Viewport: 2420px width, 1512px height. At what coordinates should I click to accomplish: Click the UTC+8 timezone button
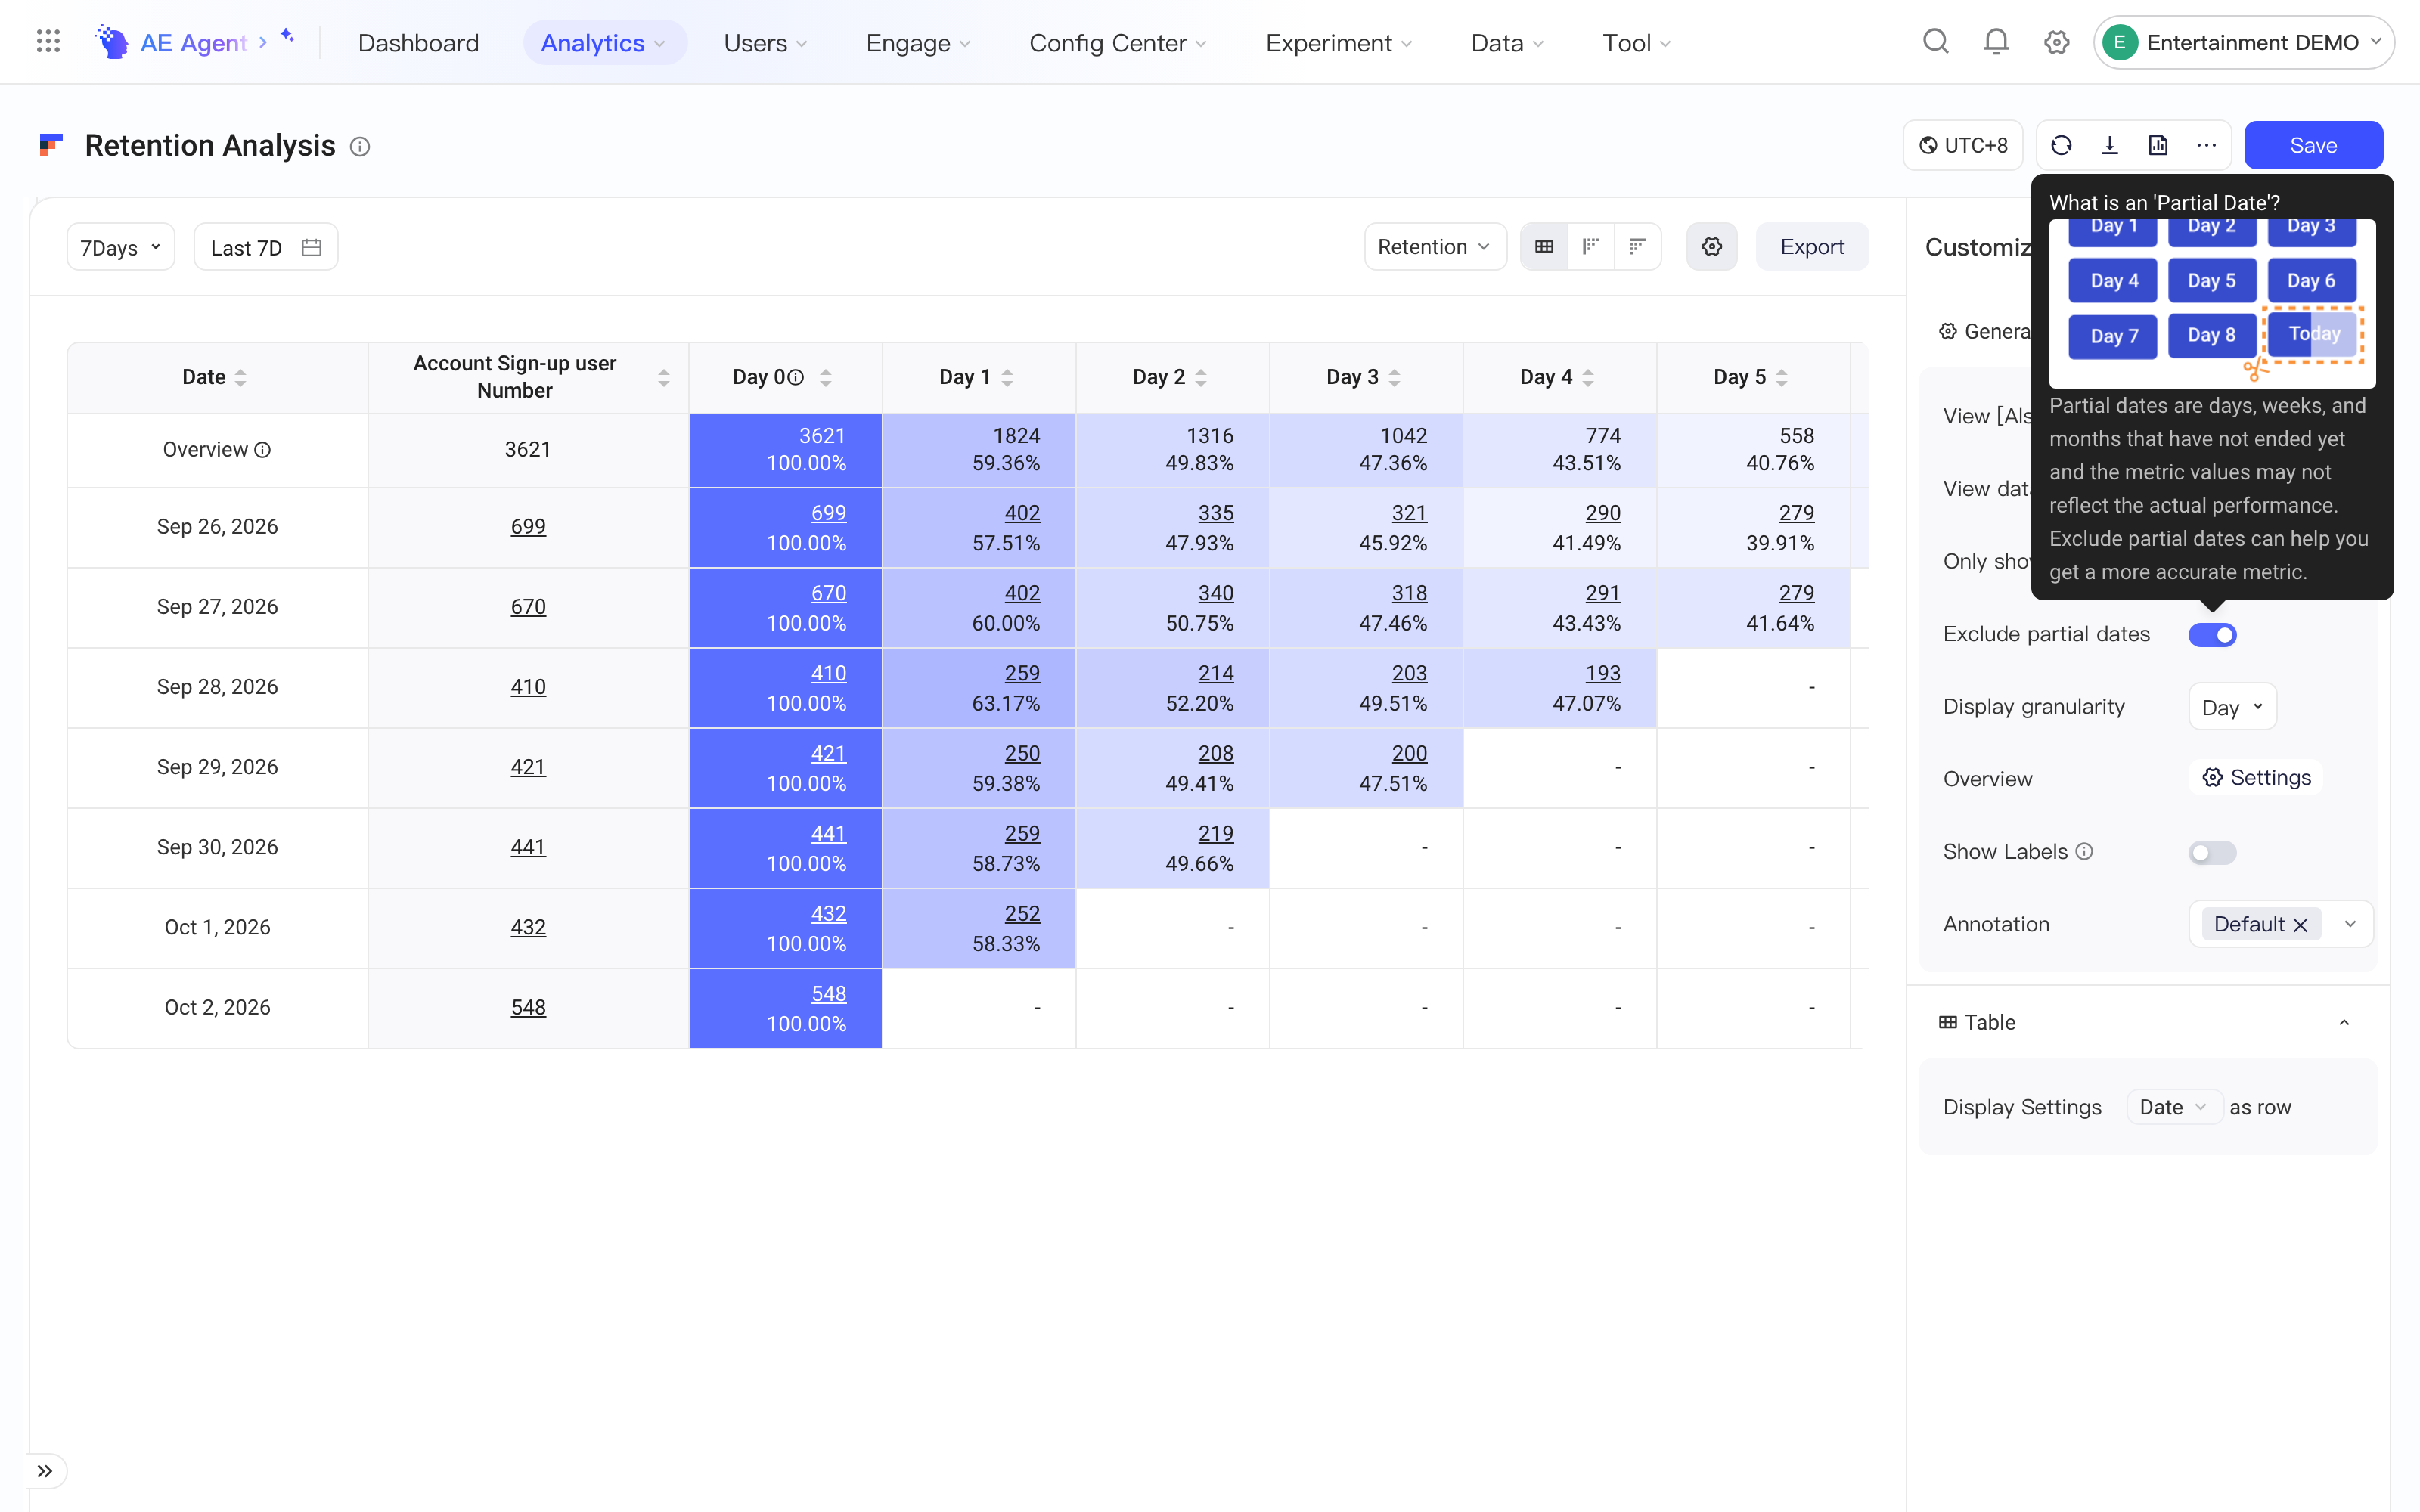point(1962,146)
